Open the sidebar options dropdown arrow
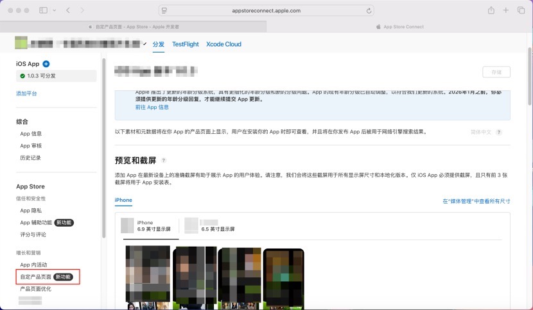 pos(55,10)
